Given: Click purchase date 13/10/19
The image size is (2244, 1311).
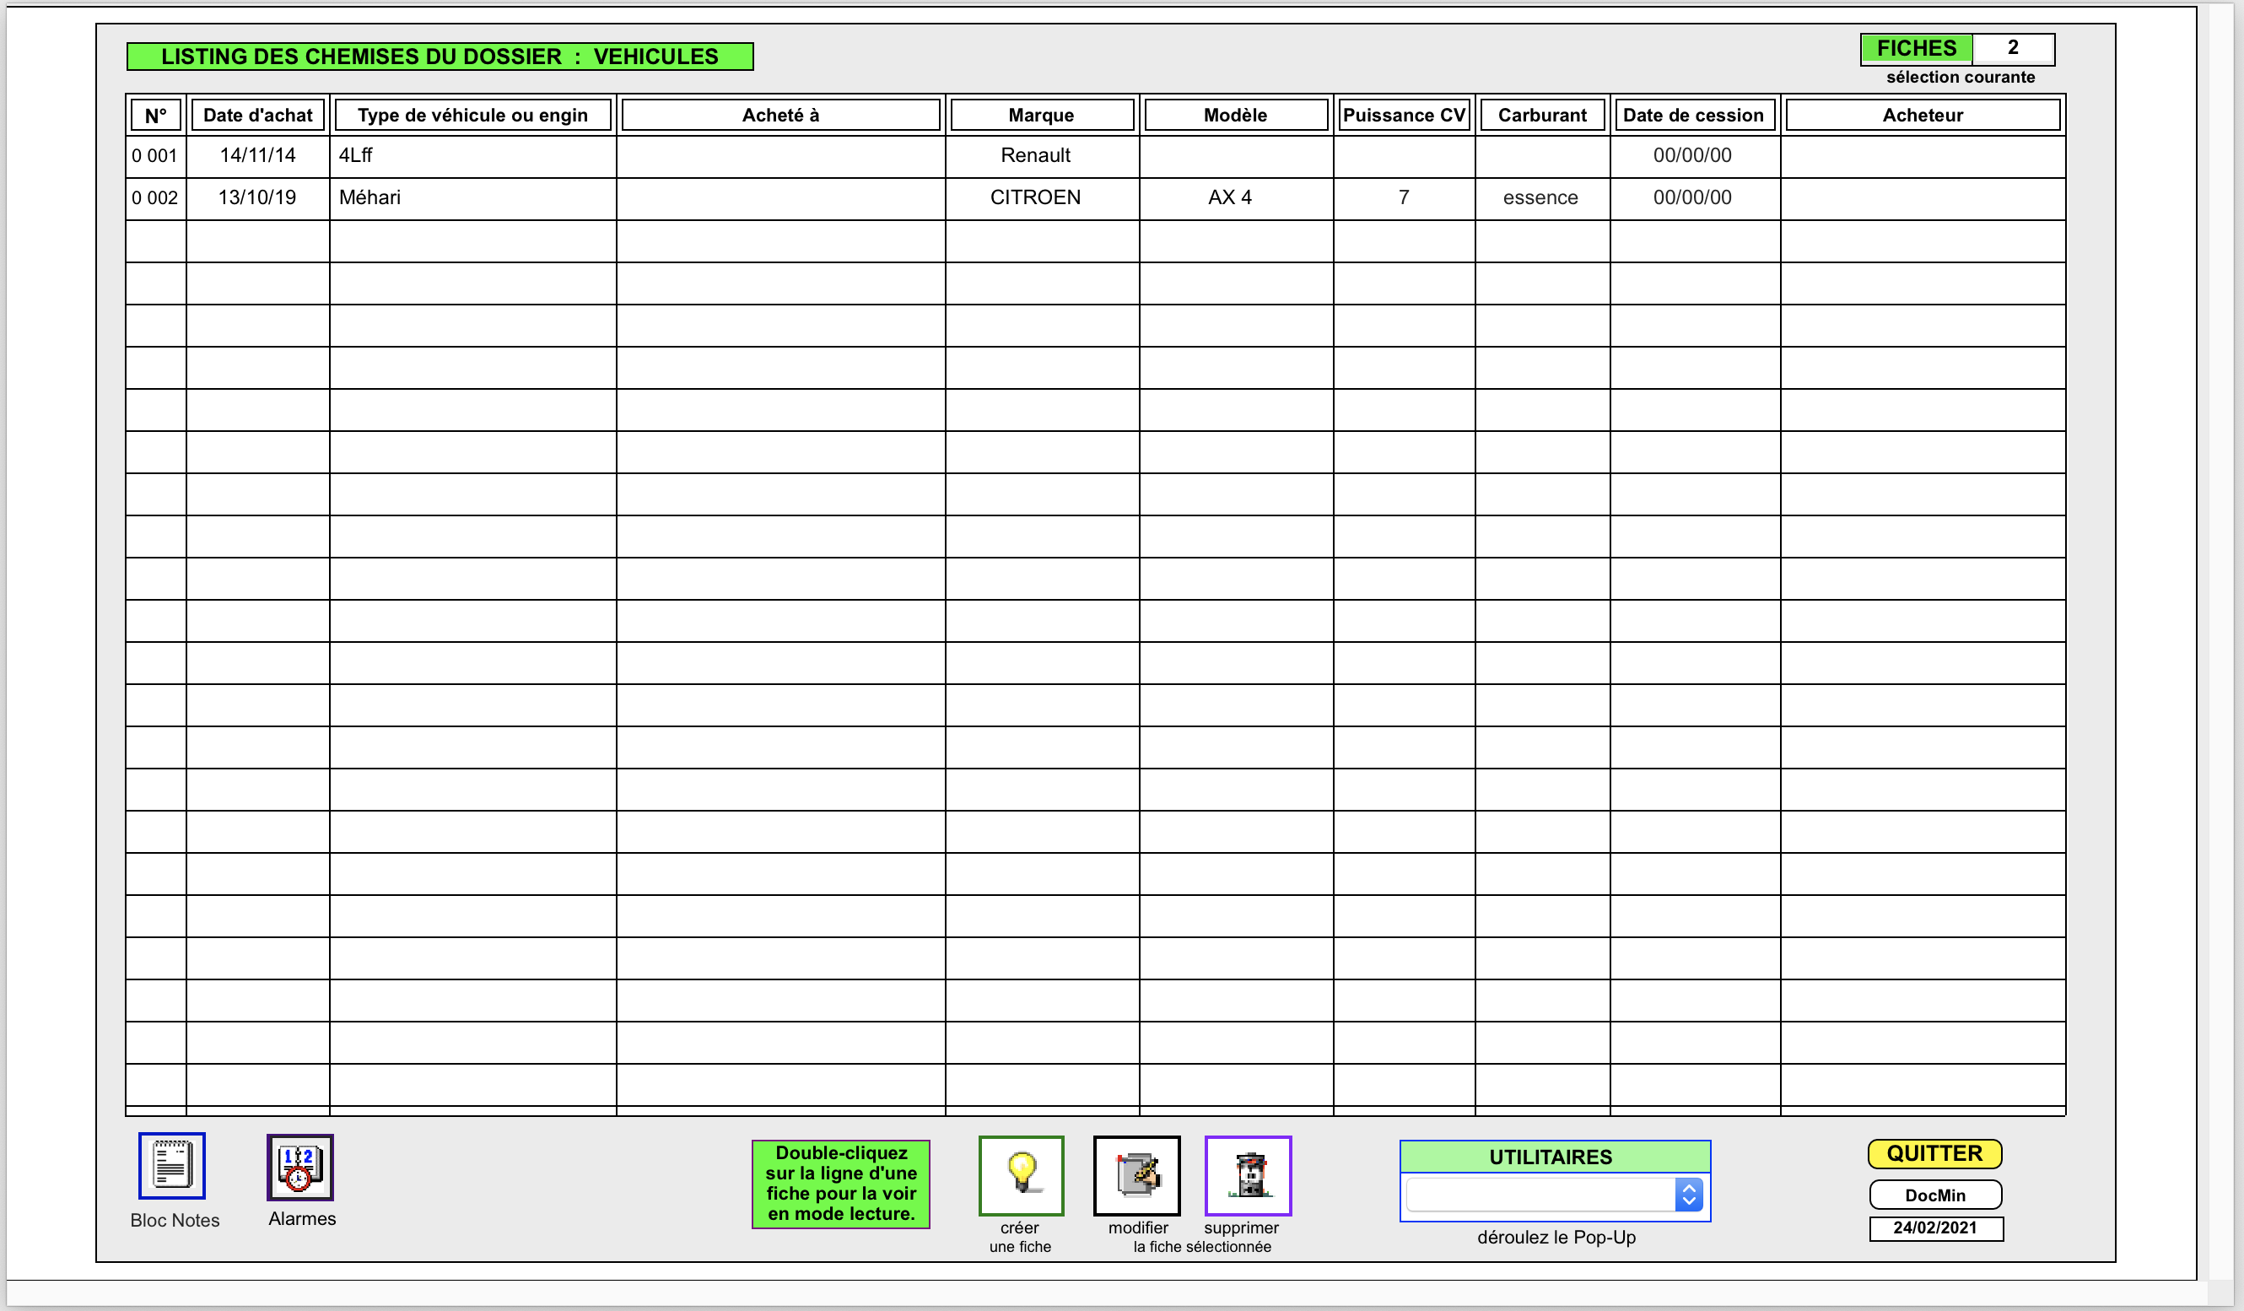Looking at the screenshot, I should tap(257, 197).
